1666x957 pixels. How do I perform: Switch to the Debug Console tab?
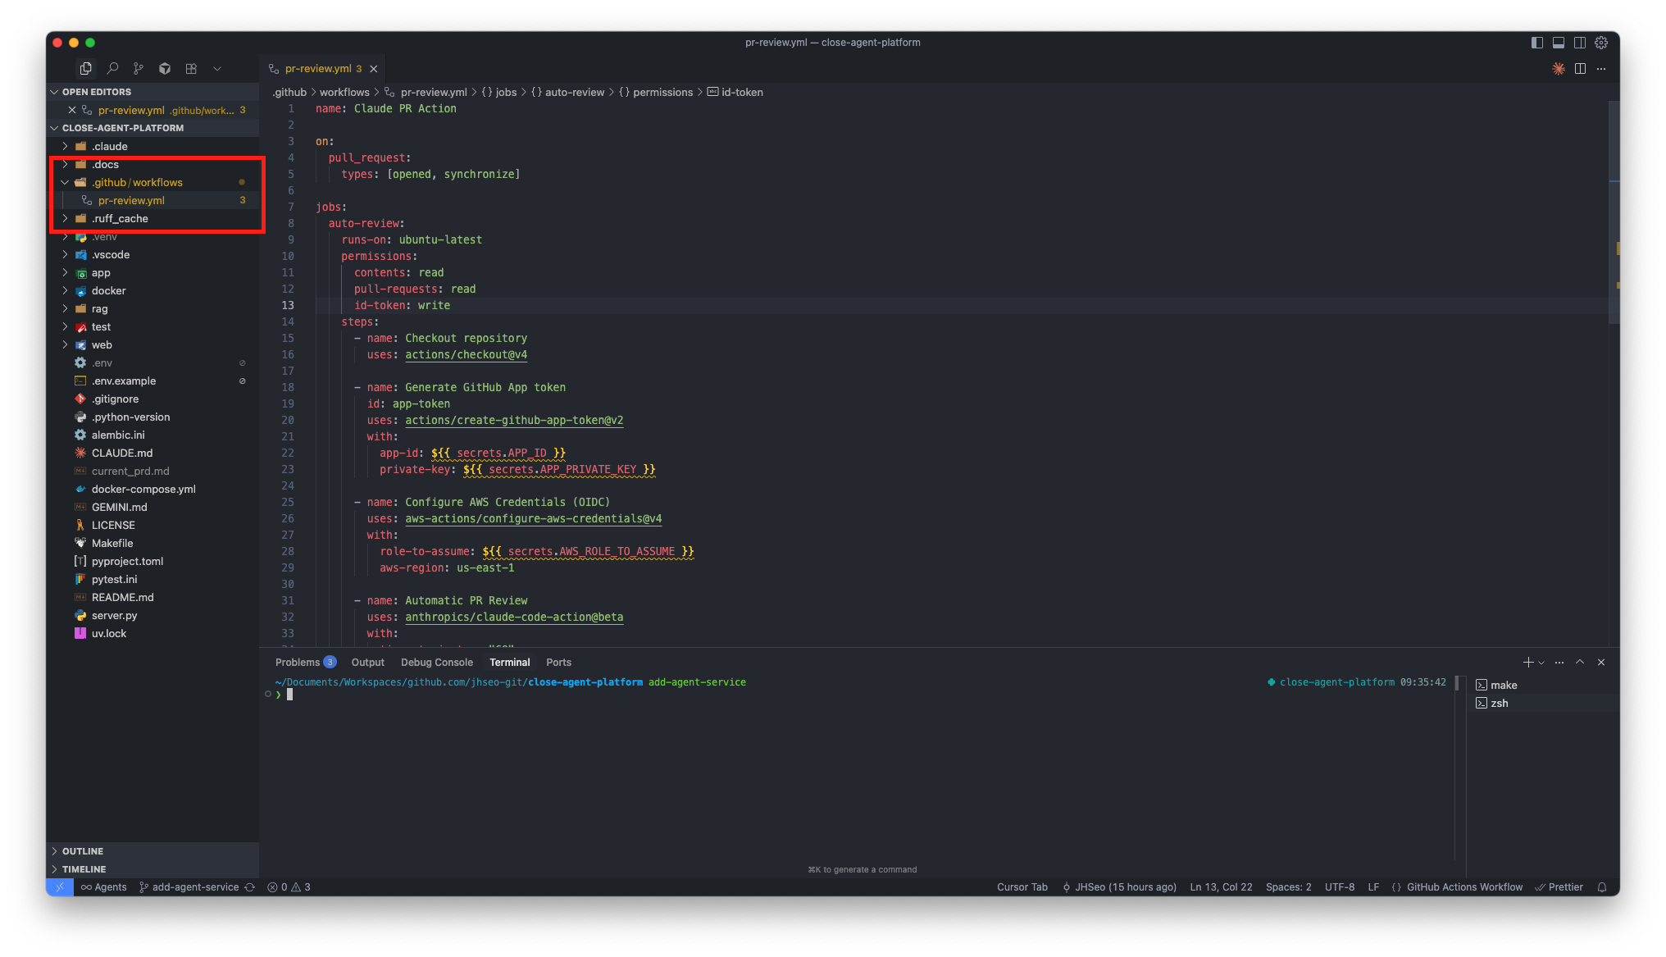coord(436,663)
